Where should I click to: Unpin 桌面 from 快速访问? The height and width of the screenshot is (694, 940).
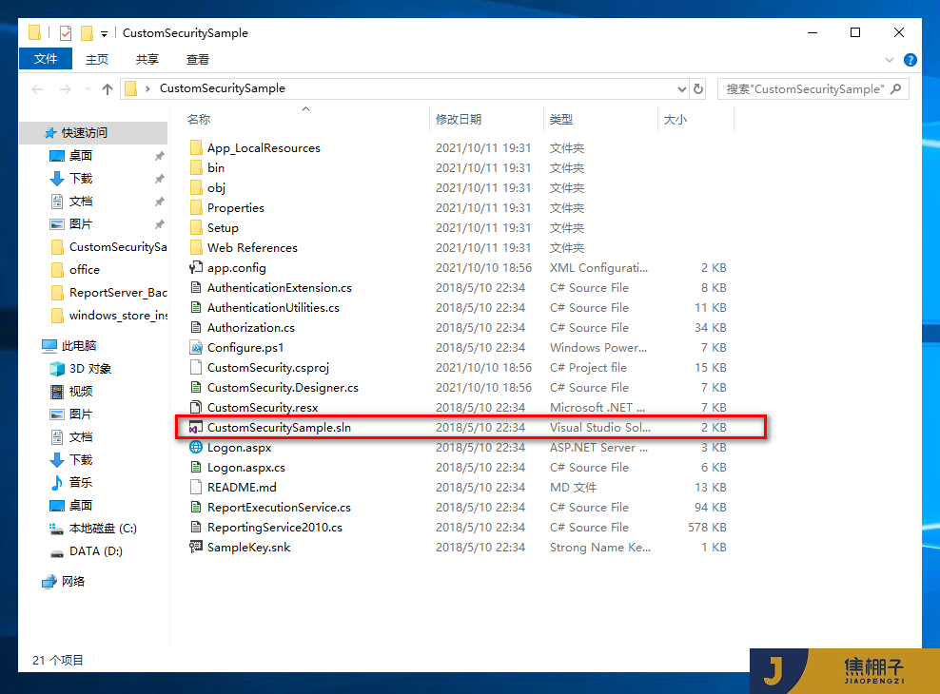(x=159, y=155)
